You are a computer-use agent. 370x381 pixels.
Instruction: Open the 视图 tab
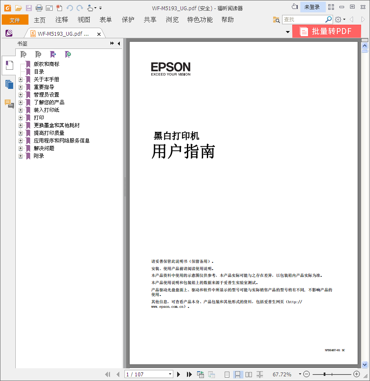[84, 20]
